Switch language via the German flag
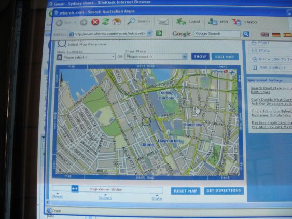This screenshot has width=292, height=219. 276,34
